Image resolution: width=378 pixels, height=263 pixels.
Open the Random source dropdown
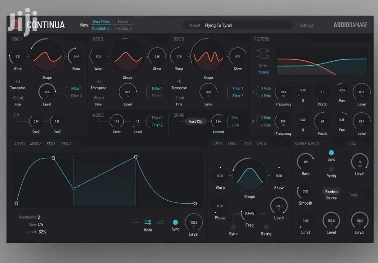(x=331, y=191)
